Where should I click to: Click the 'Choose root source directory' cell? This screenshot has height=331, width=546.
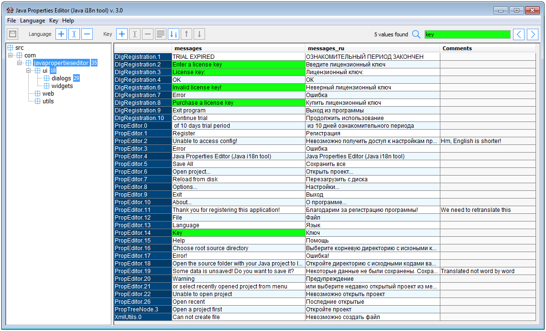239,248
